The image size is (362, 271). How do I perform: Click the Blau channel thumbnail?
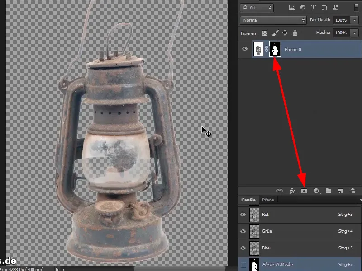(254, 248)
